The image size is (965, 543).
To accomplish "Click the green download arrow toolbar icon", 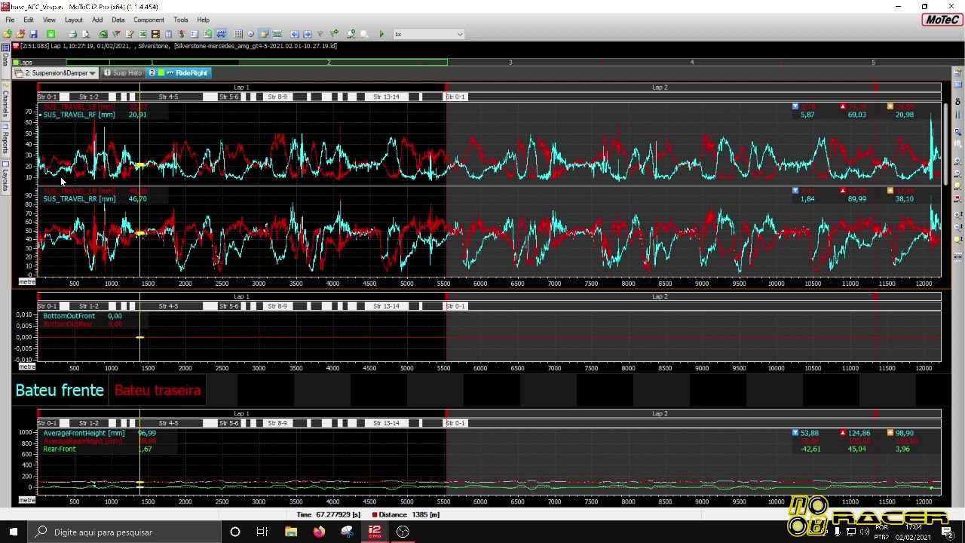I will pyautogui.click(x=51, y=34).
